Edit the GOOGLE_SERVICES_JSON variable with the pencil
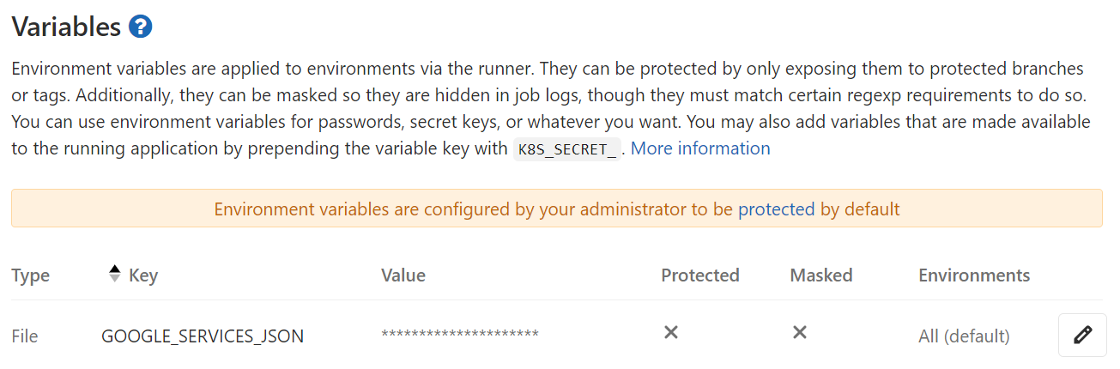Viewport: 1120px width, 369px height. (1082, 335)
